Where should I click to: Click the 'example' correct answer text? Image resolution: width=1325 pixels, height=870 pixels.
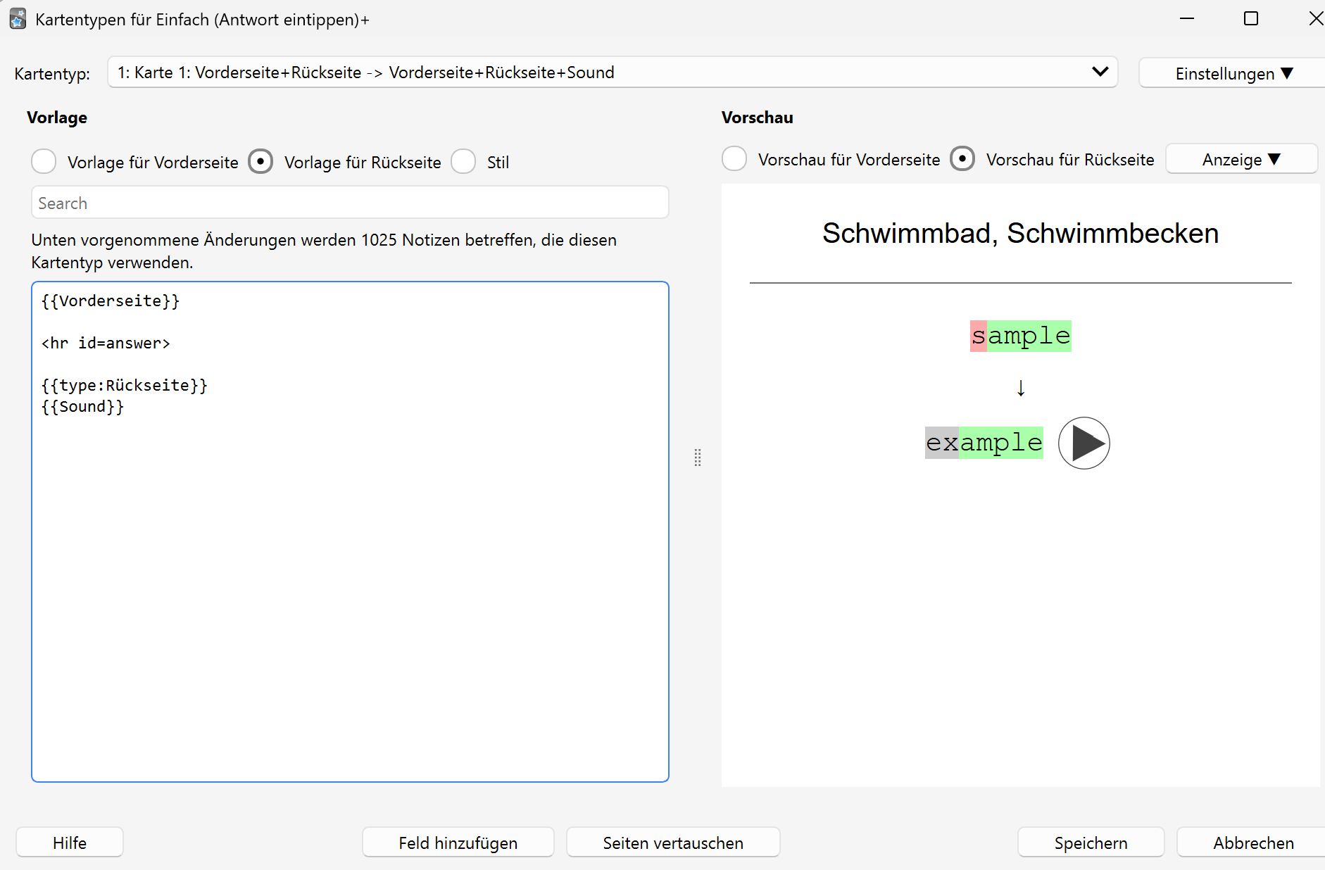coord(984,443)
